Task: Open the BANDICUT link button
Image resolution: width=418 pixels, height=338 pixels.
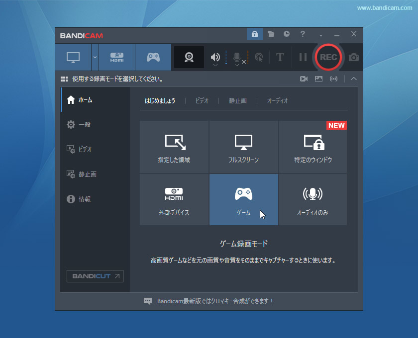Action: pyautogui.click(x=95, y=276)
